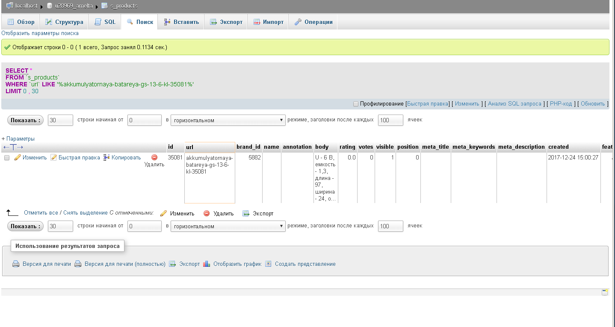This screenshot has width=615, height=327.
Task: Open the Экспорт tab
Action: [226, 22]
